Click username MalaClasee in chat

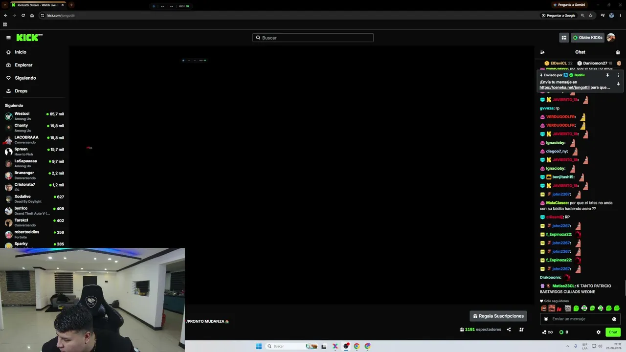point(557,203)
